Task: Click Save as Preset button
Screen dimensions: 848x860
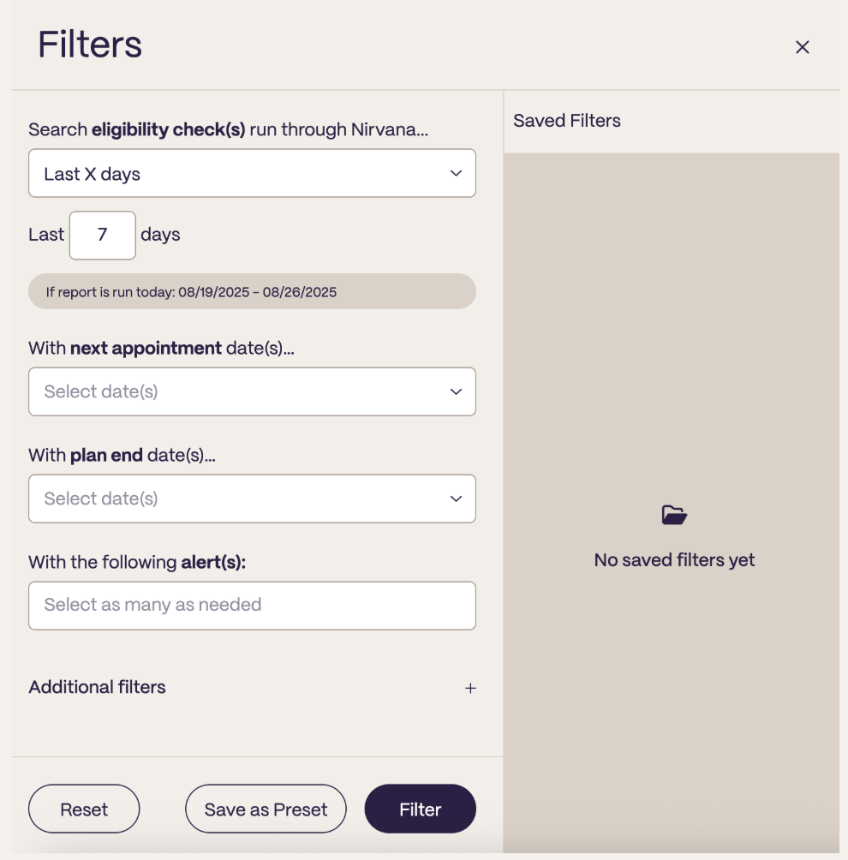Action: (266, 809)
